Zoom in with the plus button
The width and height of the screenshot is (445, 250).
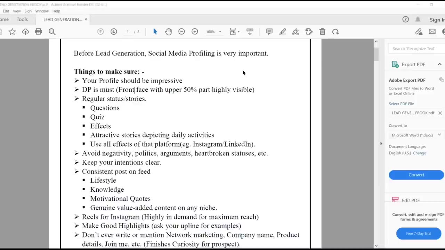195,32
